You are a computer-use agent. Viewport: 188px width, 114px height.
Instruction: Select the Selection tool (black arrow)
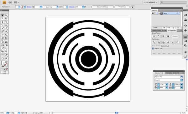pyautogui.click(x=3, y=15)
